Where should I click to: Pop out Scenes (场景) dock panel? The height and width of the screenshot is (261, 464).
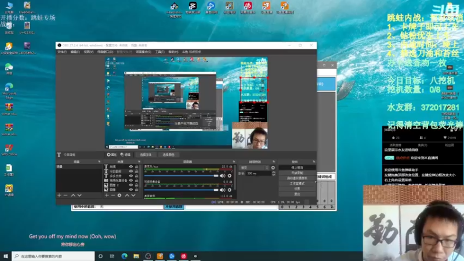[x=99, y=162]
